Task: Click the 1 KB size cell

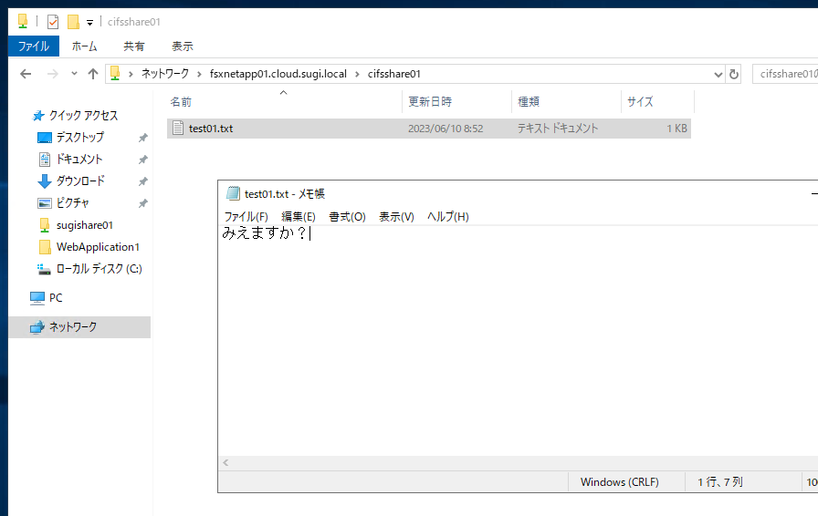Action: (x=676, y=129)
